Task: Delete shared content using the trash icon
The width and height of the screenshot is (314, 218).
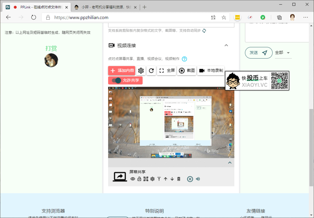Action: click(179, 179)
